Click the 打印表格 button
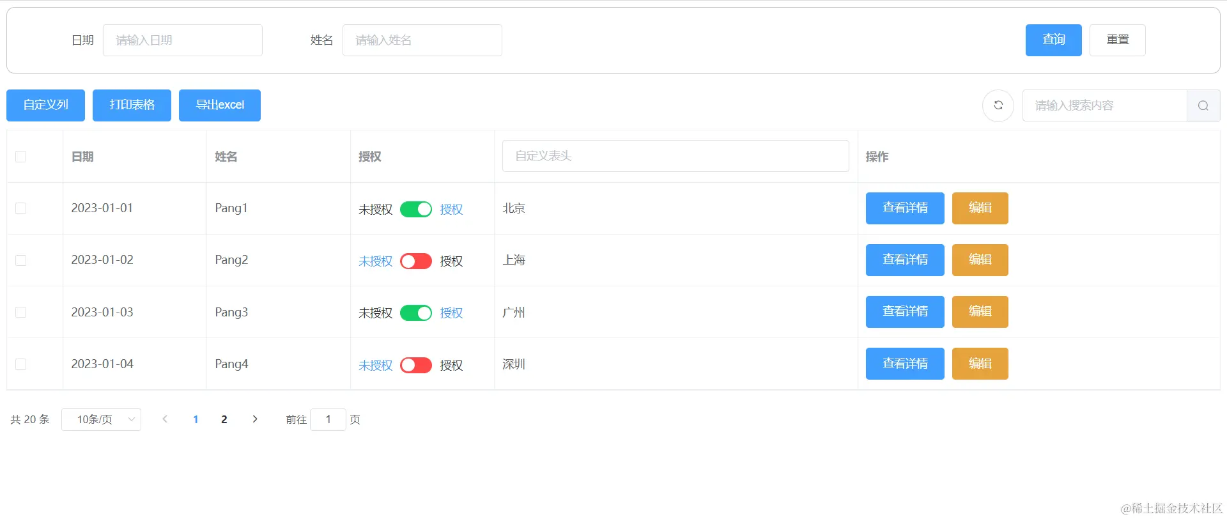 (132, 105)
